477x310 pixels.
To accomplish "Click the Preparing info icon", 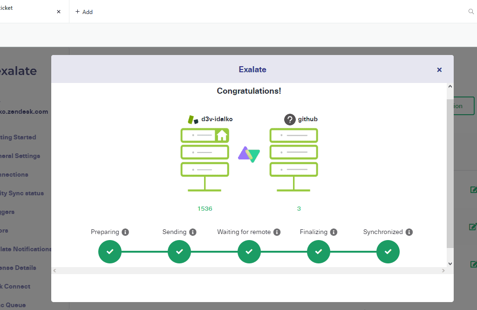I will pos(125,232).
